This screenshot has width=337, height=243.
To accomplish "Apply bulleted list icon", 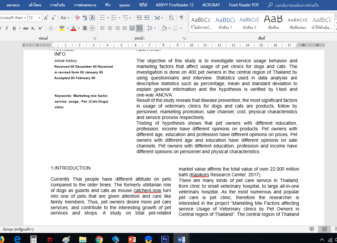I will 103,18.
